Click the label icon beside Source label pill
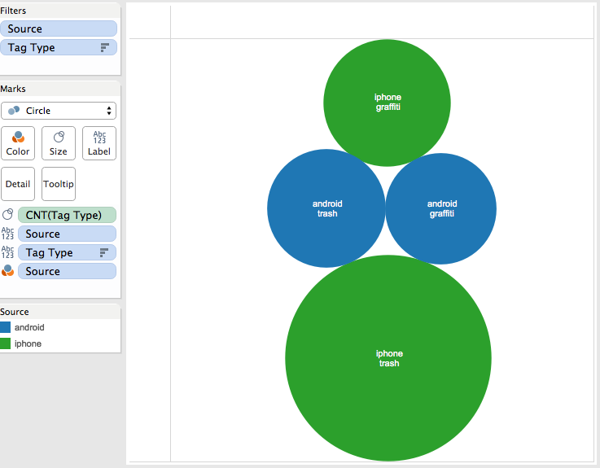This screenshot has height=468, width=600. (x=7, y=234)
